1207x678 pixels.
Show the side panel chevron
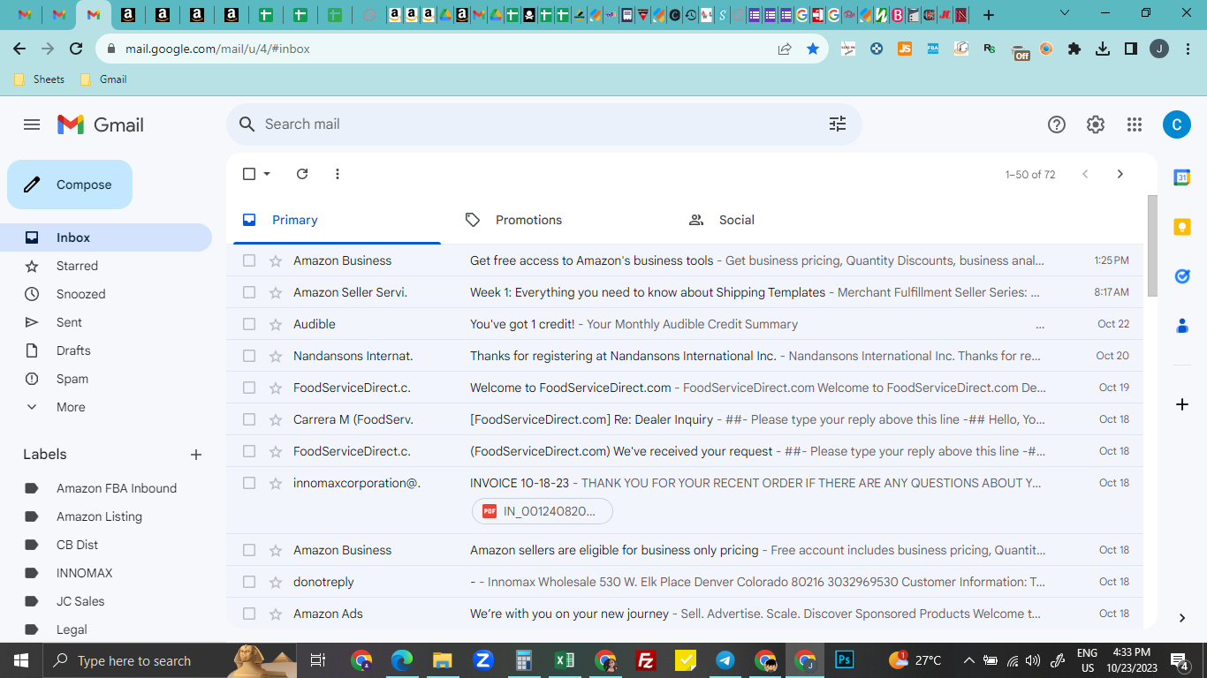1182,618
